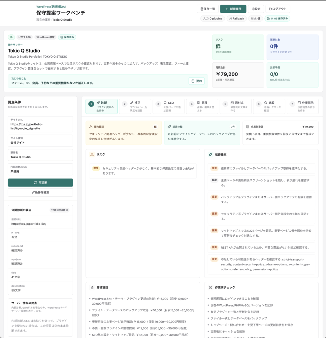
Task: Click the 最終URL https://tqs.jp/portfolio-list/ value
Action: [x=29, y=224]
